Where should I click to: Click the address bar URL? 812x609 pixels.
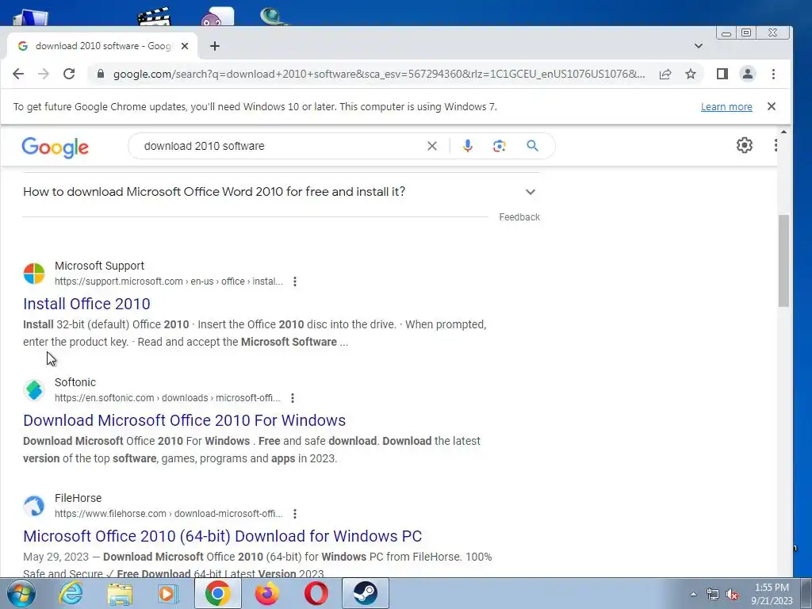(x=379, y=74)
